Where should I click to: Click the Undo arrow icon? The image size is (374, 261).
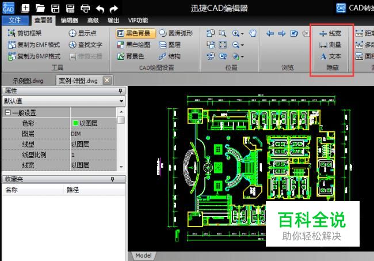pos(100,9)
